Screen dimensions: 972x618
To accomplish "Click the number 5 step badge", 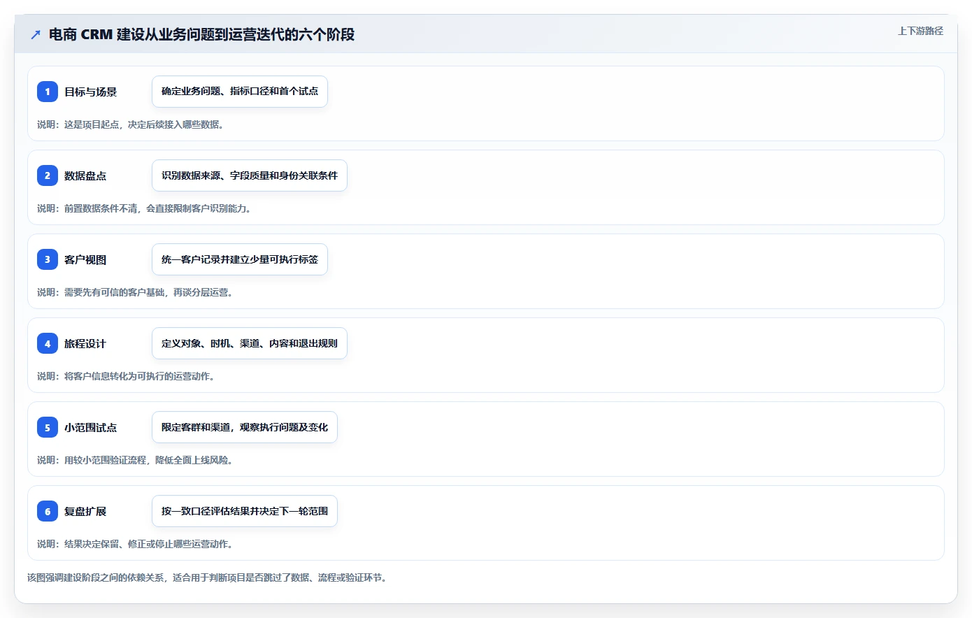I will point(48,427).
